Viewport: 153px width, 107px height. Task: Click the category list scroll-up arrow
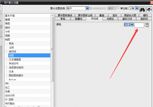click(52, 15)
